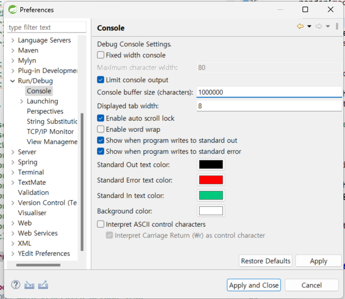
Task: Change Standard In green color swatch
Action: click(211, 195)
